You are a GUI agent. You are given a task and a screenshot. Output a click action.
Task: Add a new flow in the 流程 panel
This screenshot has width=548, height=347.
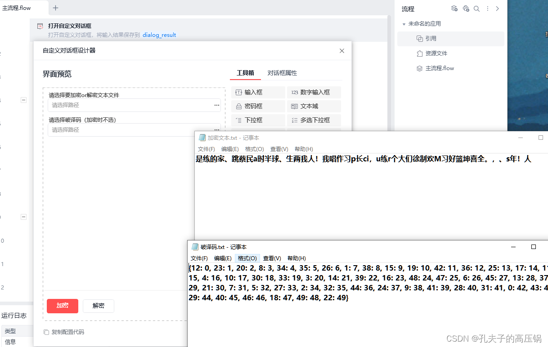tap(454, 9)
